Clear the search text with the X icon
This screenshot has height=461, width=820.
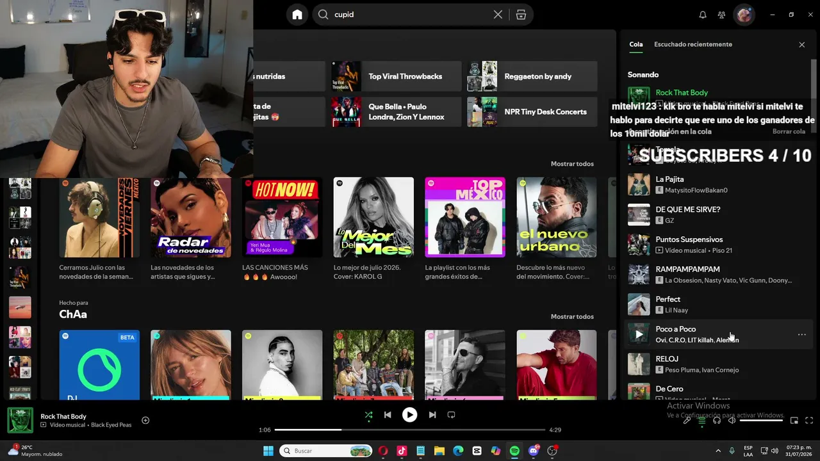[x=498, y=15]
